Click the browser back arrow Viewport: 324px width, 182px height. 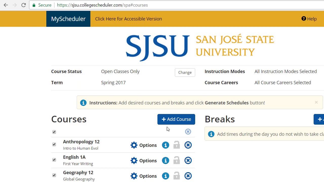[6, 5]
